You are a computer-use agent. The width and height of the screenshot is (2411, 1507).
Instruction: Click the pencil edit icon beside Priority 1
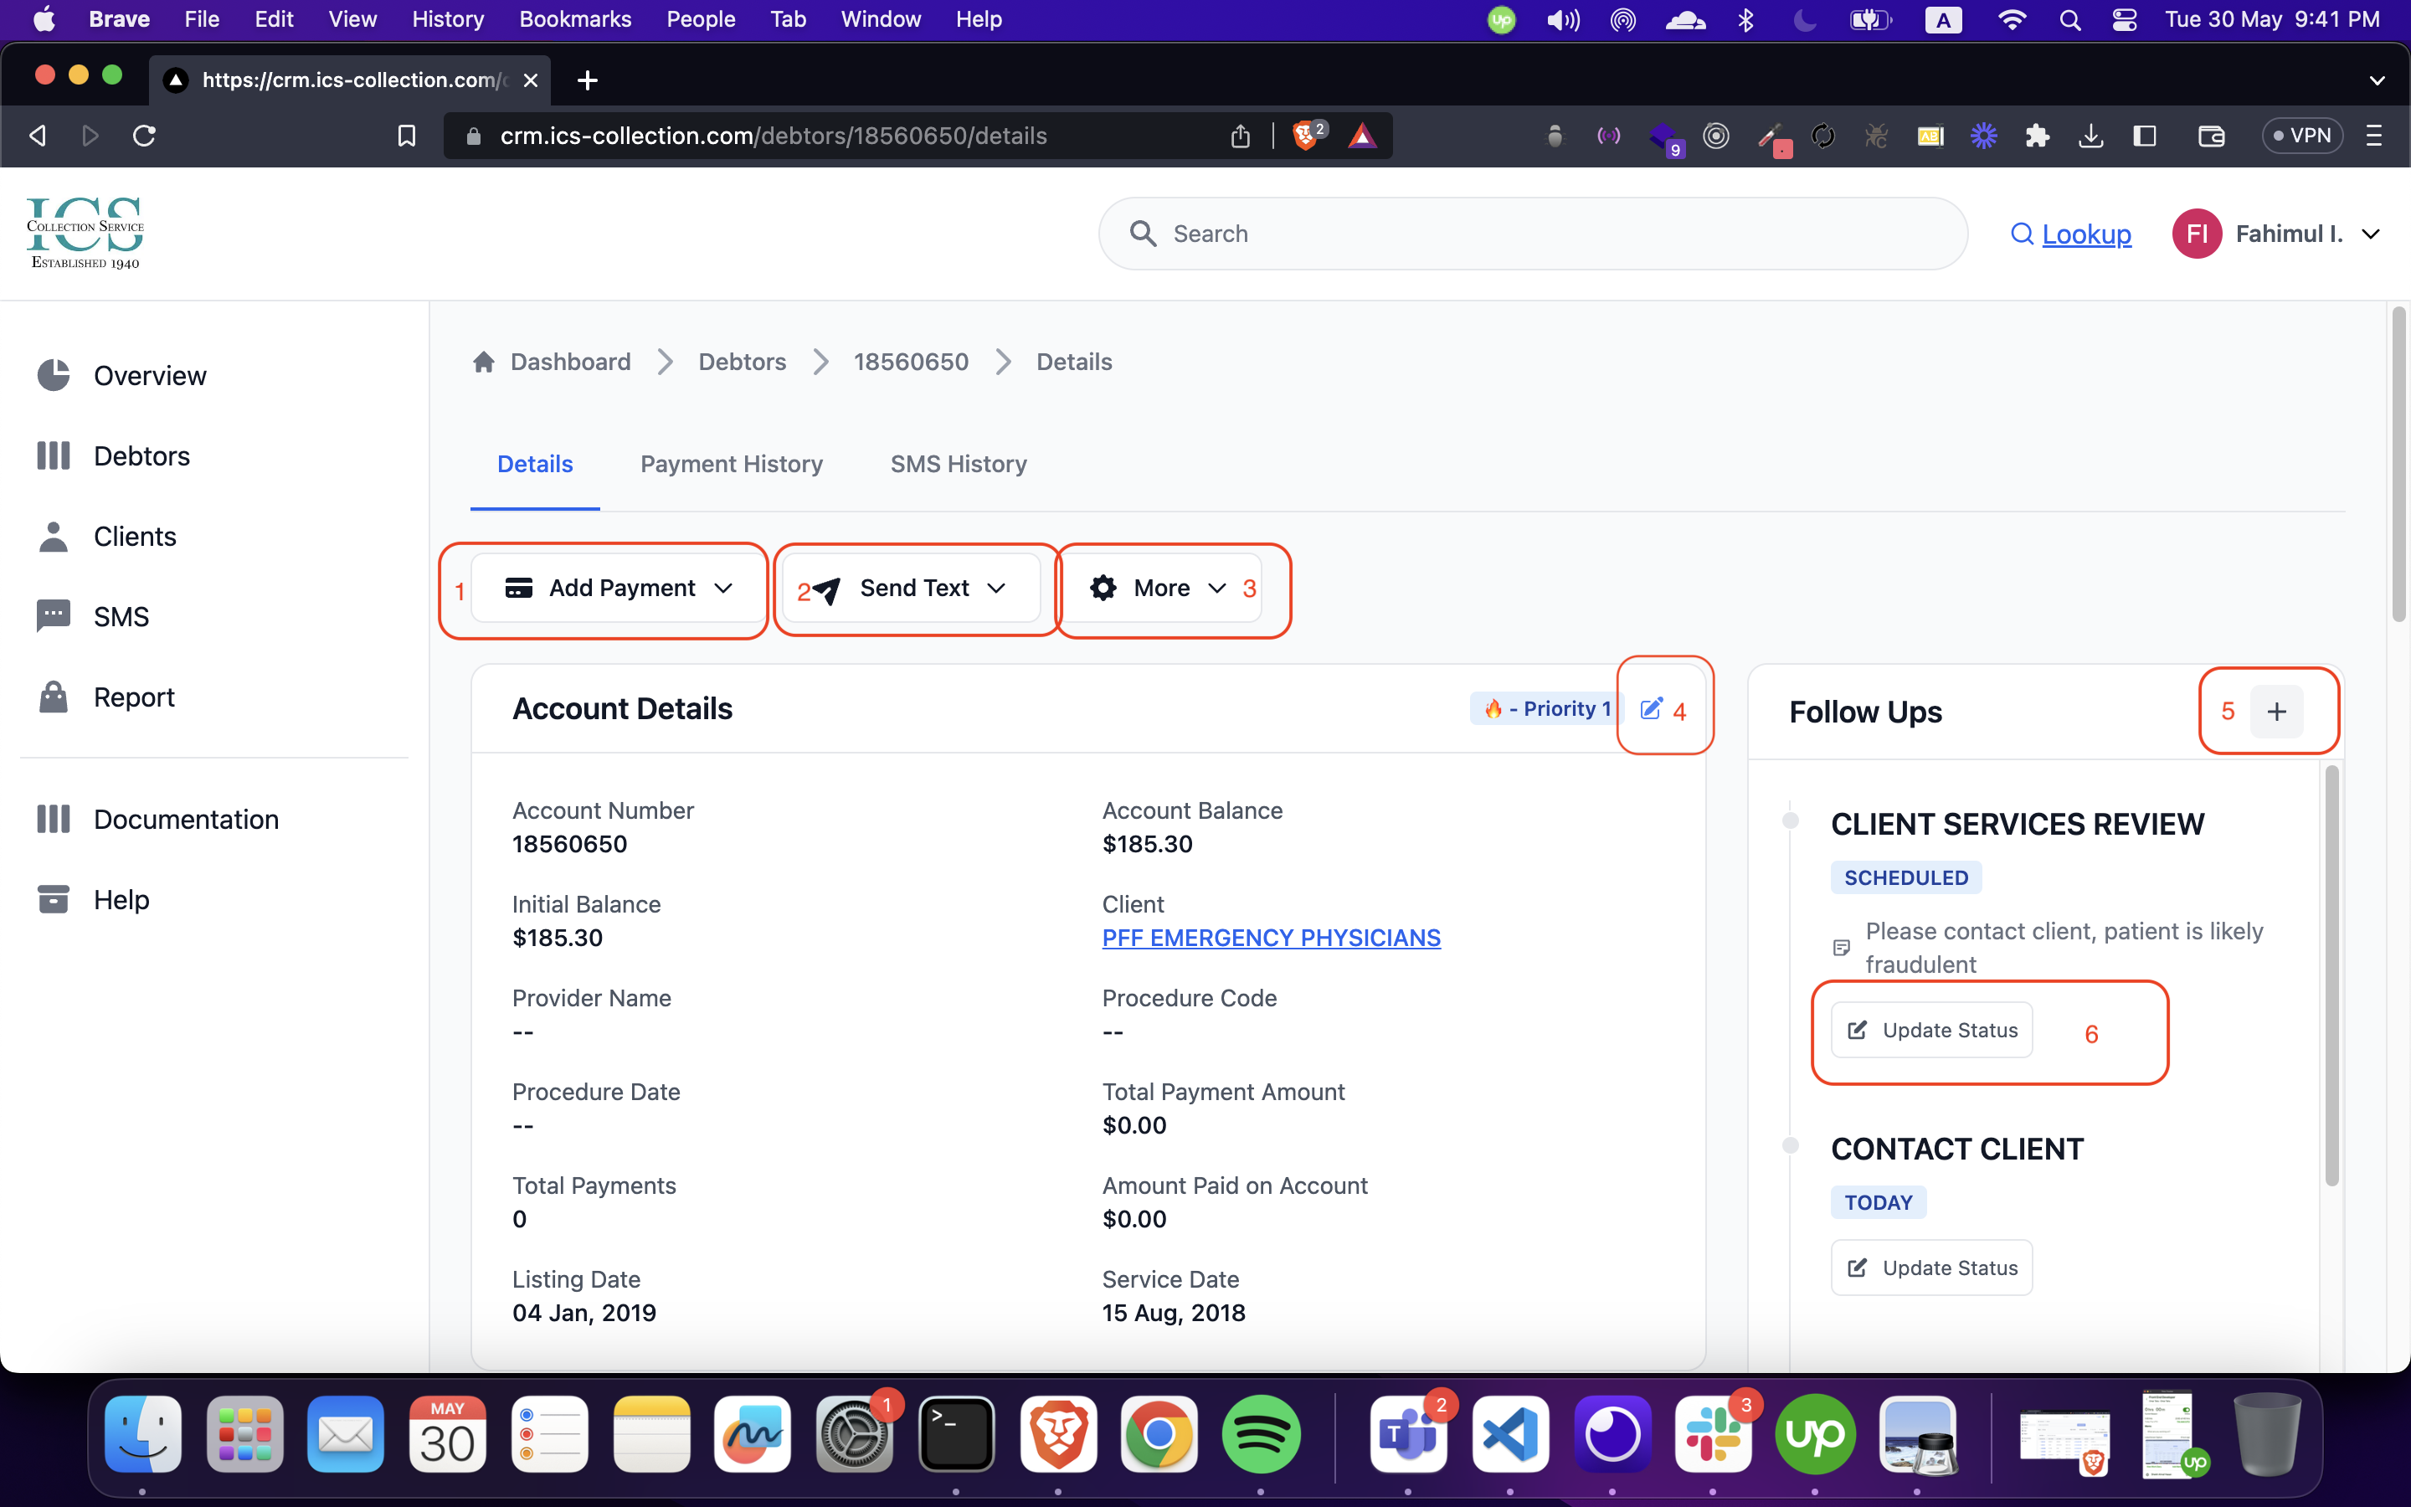click(1651, 708)
